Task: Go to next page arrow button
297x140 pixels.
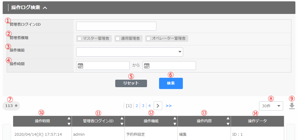Action: pyautogui.click(x=158, y=106)
